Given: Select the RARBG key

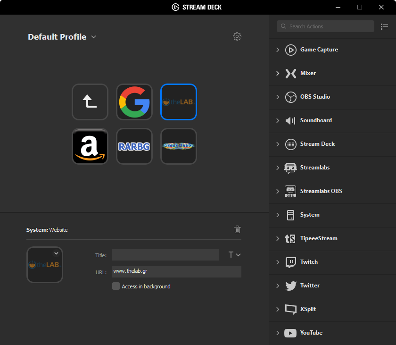Looking at the screenshot, I should click(x=134, y=146).
